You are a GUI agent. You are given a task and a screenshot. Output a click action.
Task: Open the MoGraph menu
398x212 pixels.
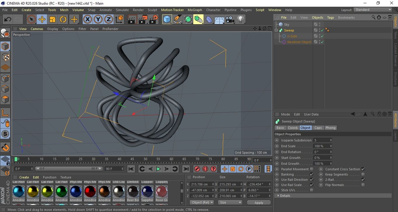[x=195, y=10]
